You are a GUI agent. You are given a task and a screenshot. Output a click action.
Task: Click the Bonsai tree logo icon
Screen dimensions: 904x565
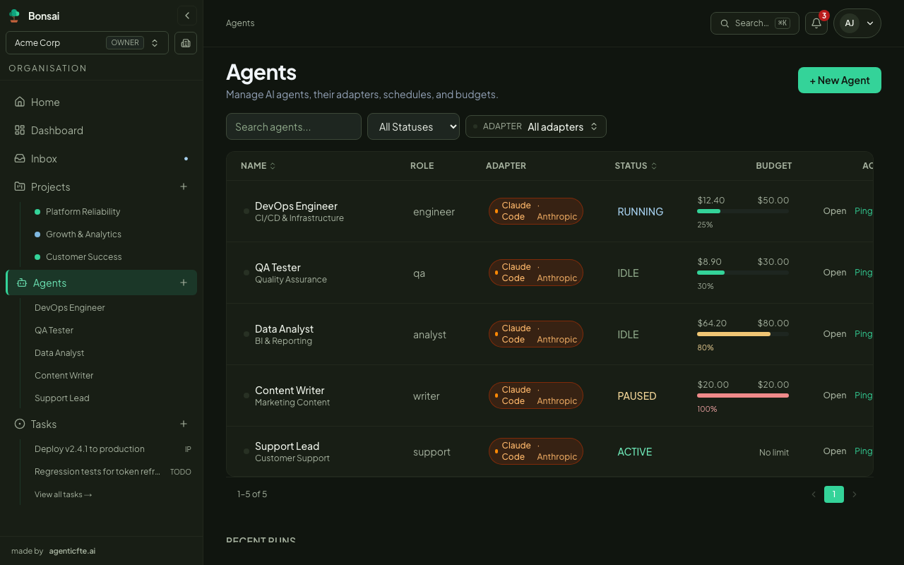click(14, 16)
